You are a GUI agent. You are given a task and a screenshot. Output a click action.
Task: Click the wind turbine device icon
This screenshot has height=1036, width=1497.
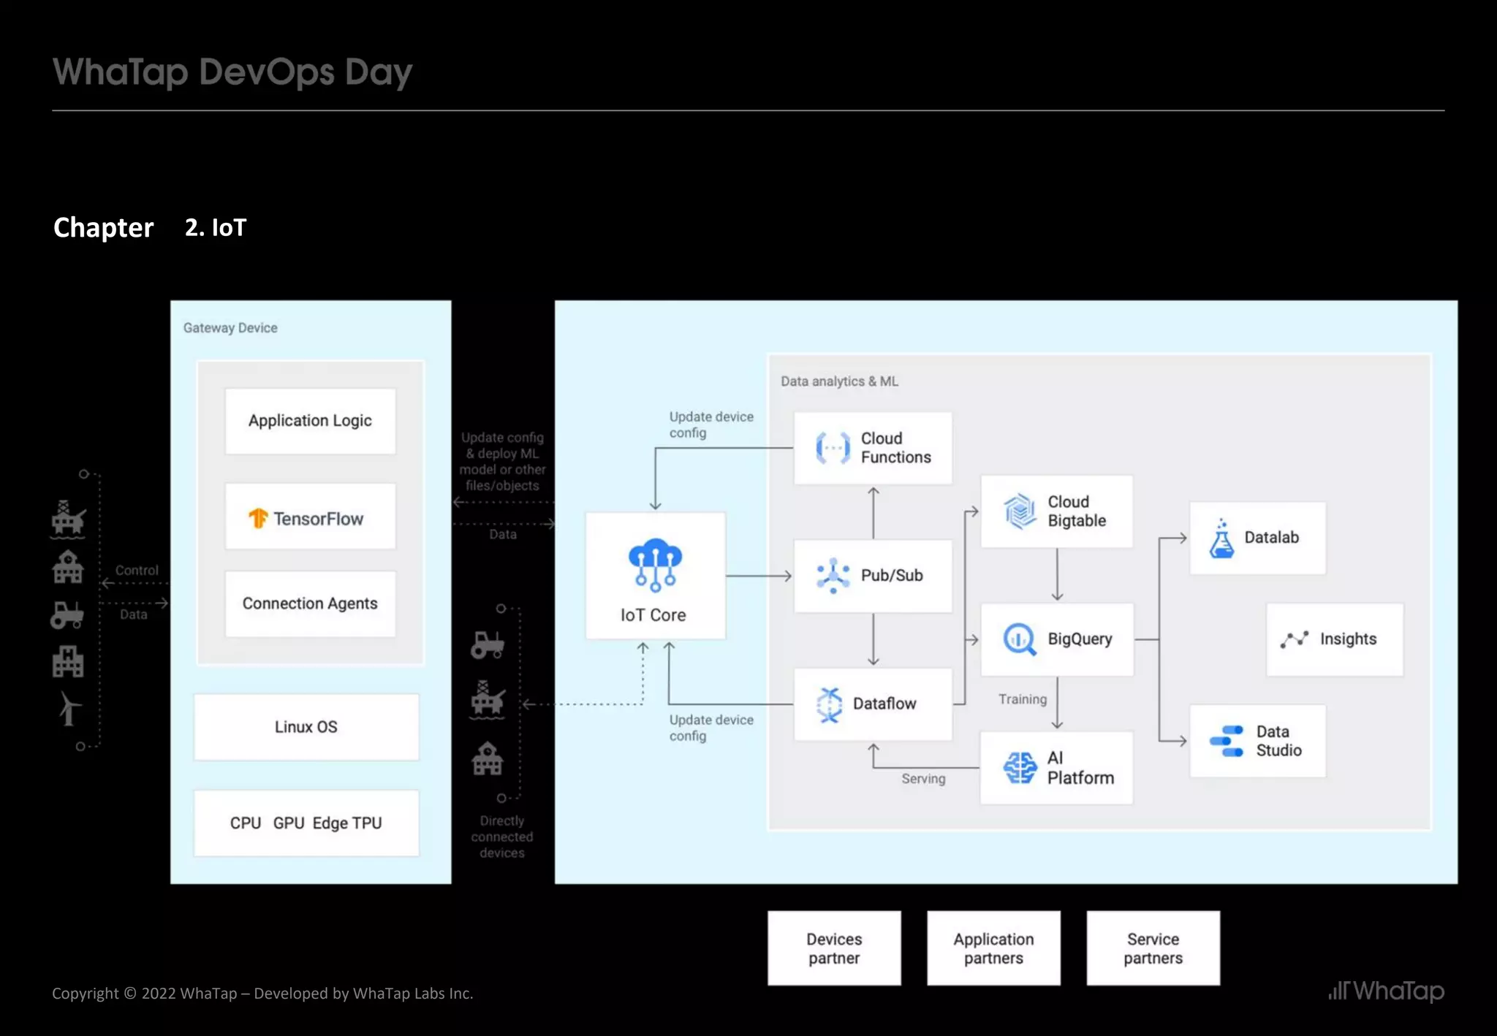point(69,708)
